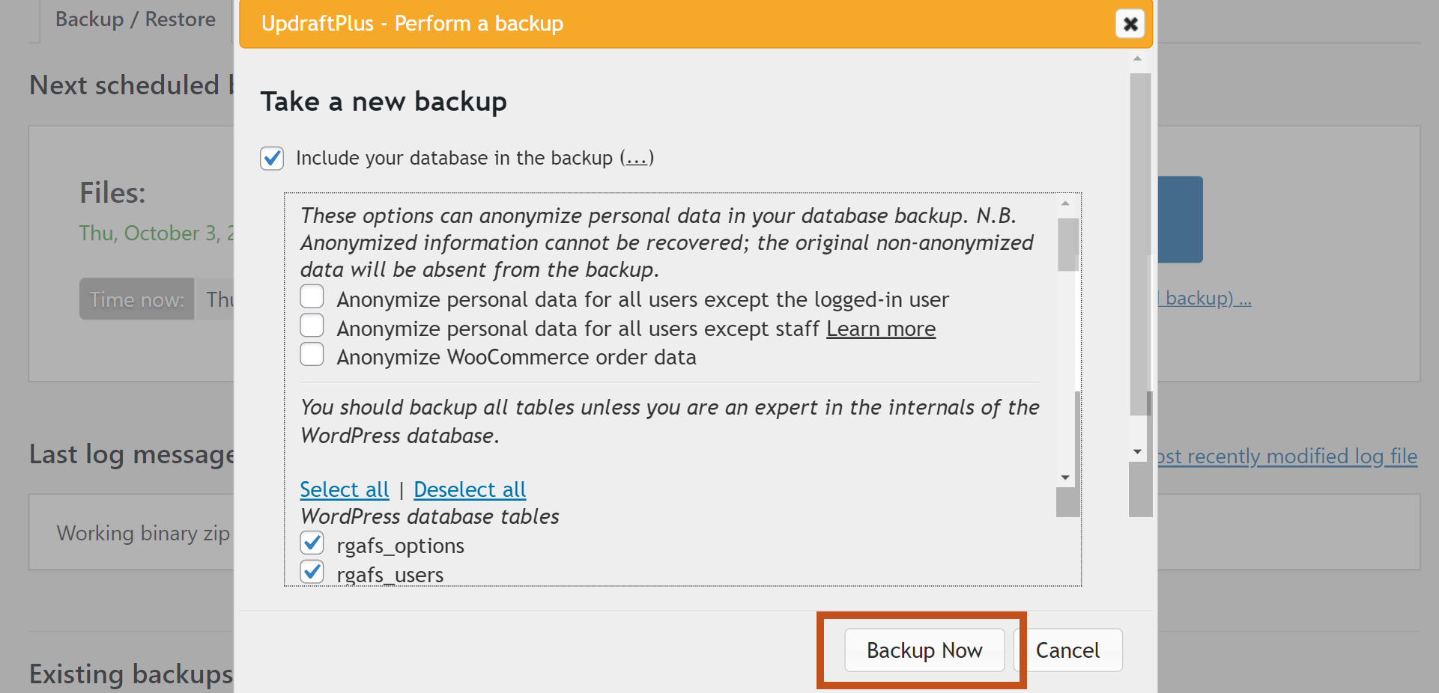Viewport: 1439px width, 693px height.
Task: Check Anonymize WooCommerce order data
Action: [x=312, y=355]
